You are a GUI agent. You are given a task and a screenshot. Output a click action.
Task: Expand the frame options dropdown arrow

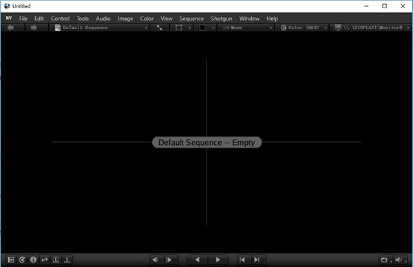pos(189,28)
